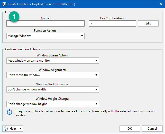Click the DisplayFusion title bar icon

[4, 4]
